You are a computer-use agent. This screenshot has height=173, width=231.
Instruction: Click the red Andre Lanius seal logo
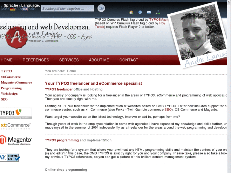[x=17, y=38]
